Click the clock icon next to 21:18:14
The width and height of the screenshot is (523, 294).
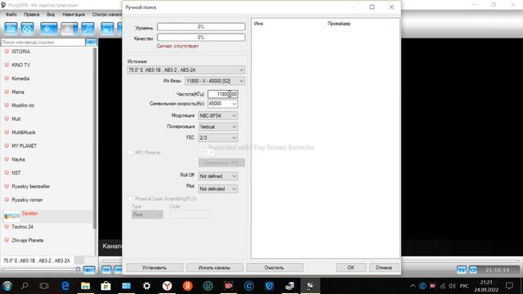click(x=473, y=269)
